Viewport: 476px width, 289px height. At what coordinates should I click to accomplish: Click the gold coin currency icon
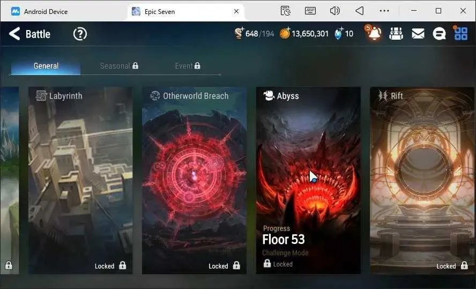[x=285, y=33]
